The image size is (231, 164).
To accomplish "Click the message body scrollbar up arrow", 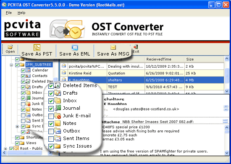I will [x=227, y=127].
